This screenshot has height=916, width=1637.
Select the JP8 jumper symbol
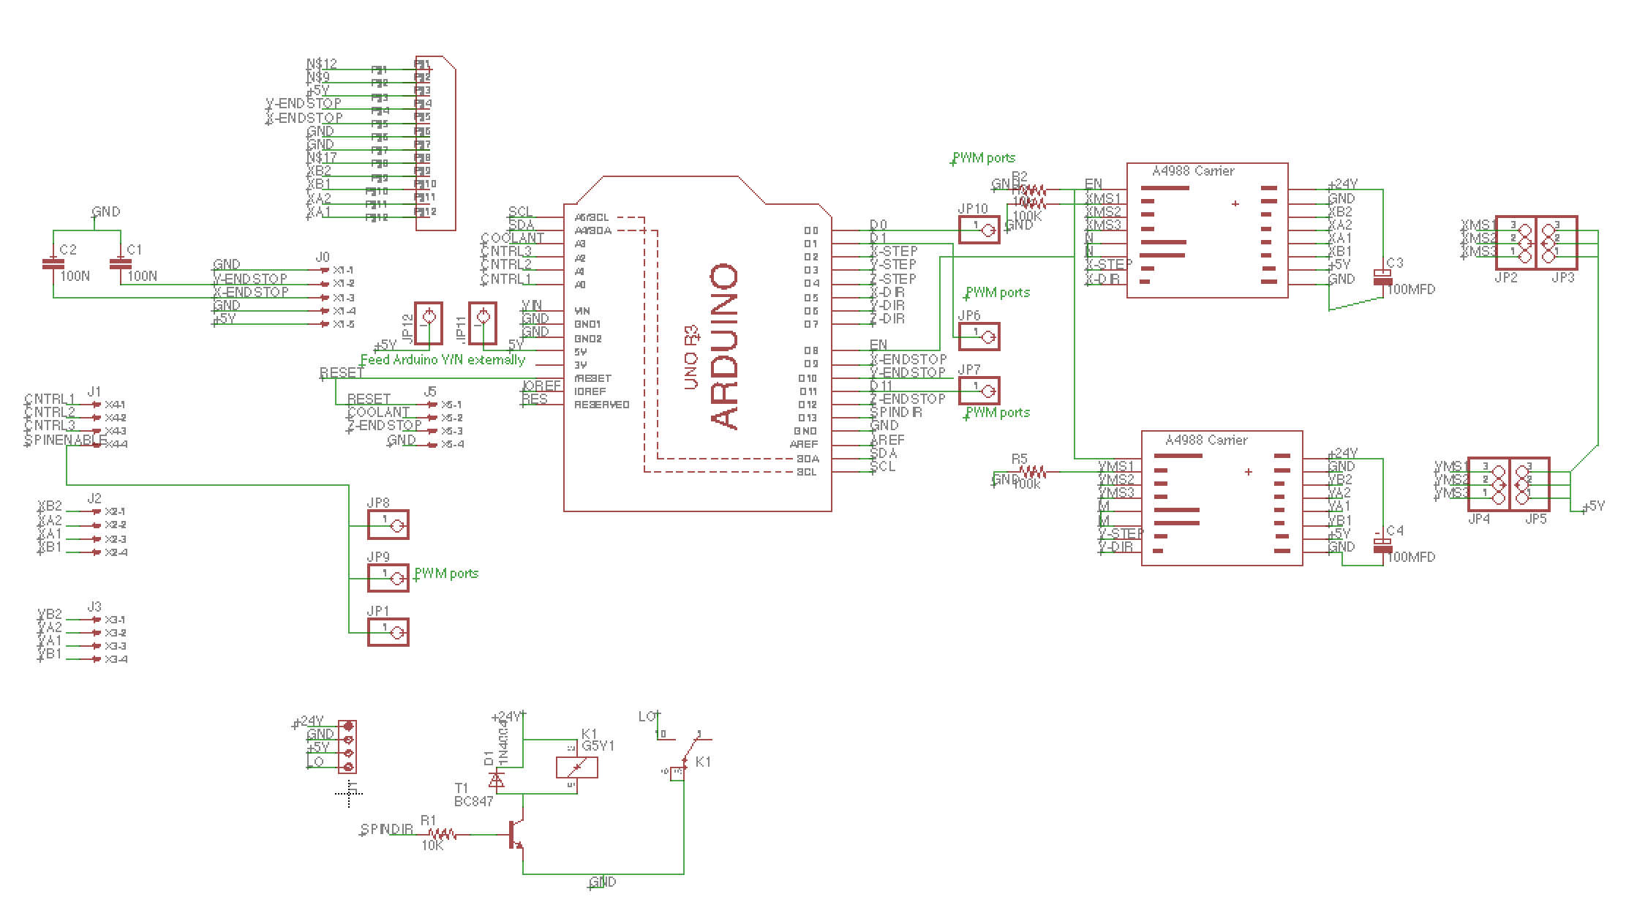pos(388,525)
